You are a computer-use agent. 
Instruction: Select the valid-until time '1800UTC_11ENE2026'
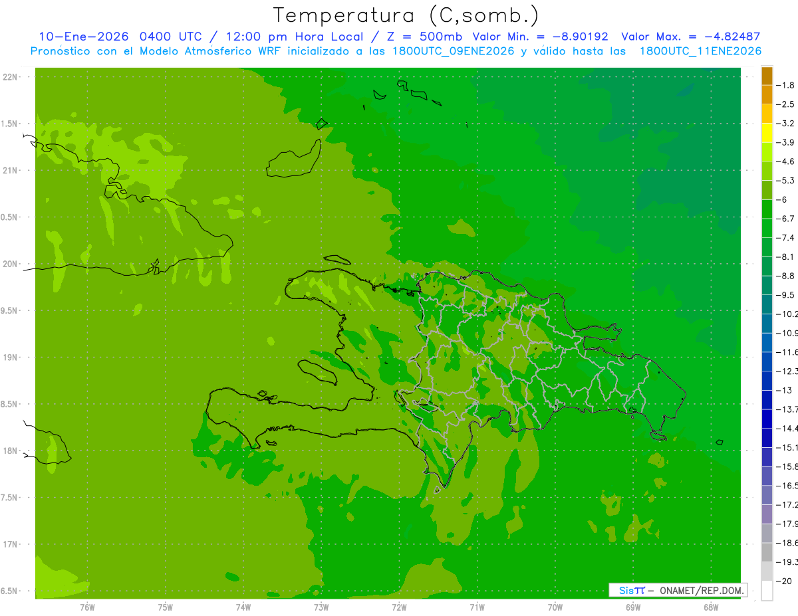click(x=700, y=51)
